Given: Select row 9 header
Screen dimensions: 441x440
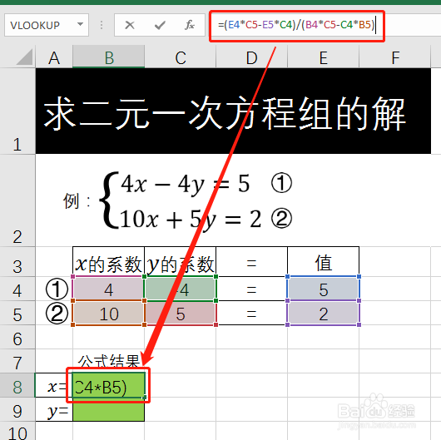Looking at the screenshot, I should (x=17, y=409).
